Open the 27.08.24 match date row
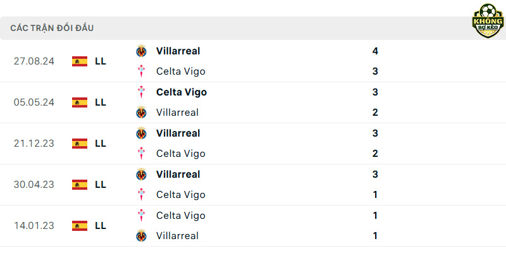The width and height of the screenshot is (506, 253). click(x=253, y=61)
